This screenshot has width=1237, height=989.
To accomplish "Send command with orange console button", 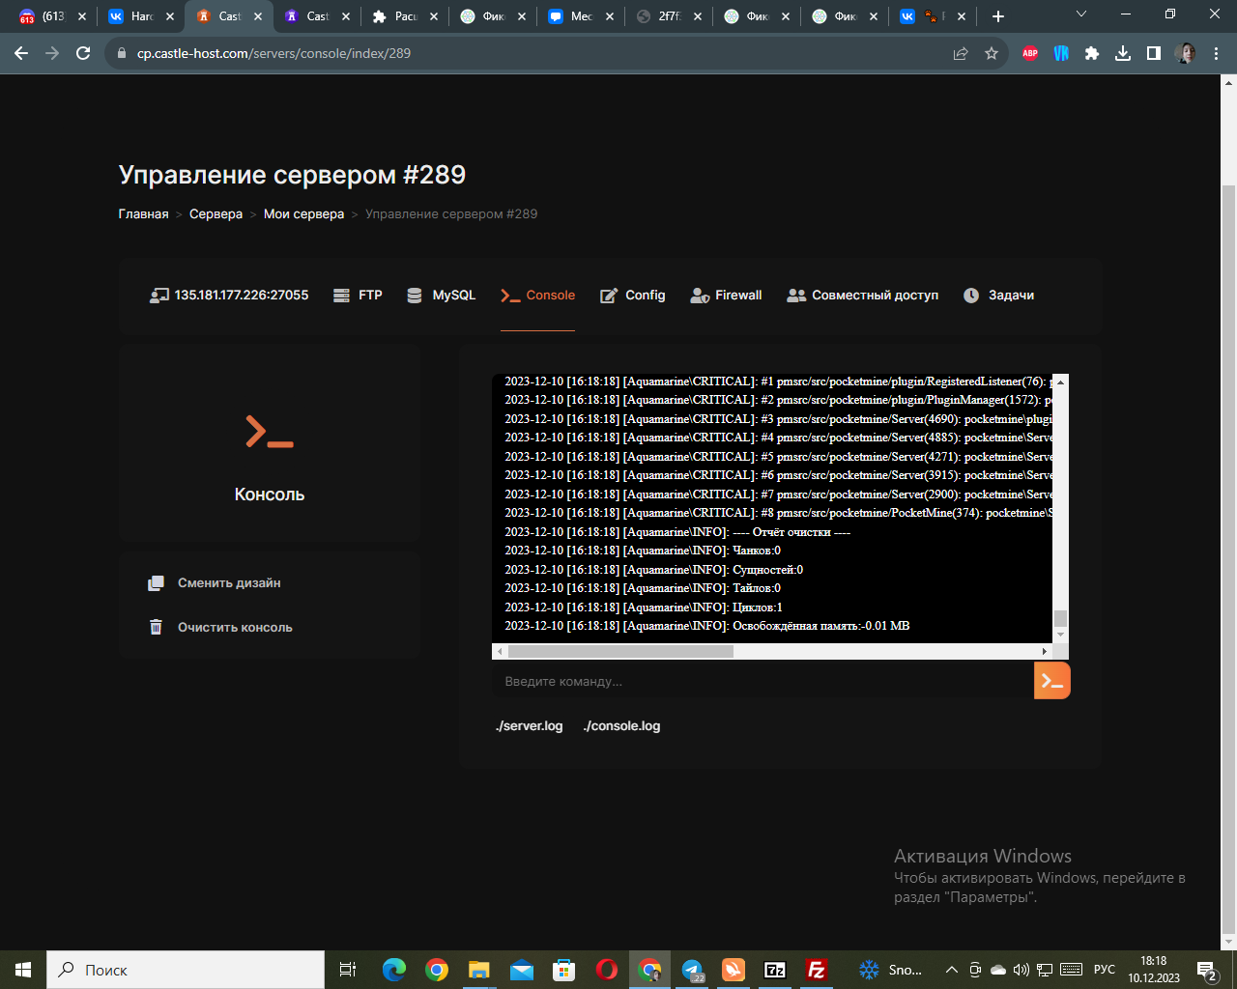I will tap(1051, 681).
